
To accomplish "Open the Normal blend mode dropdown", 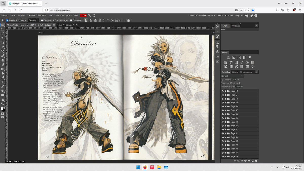I will tap(233, 76).
